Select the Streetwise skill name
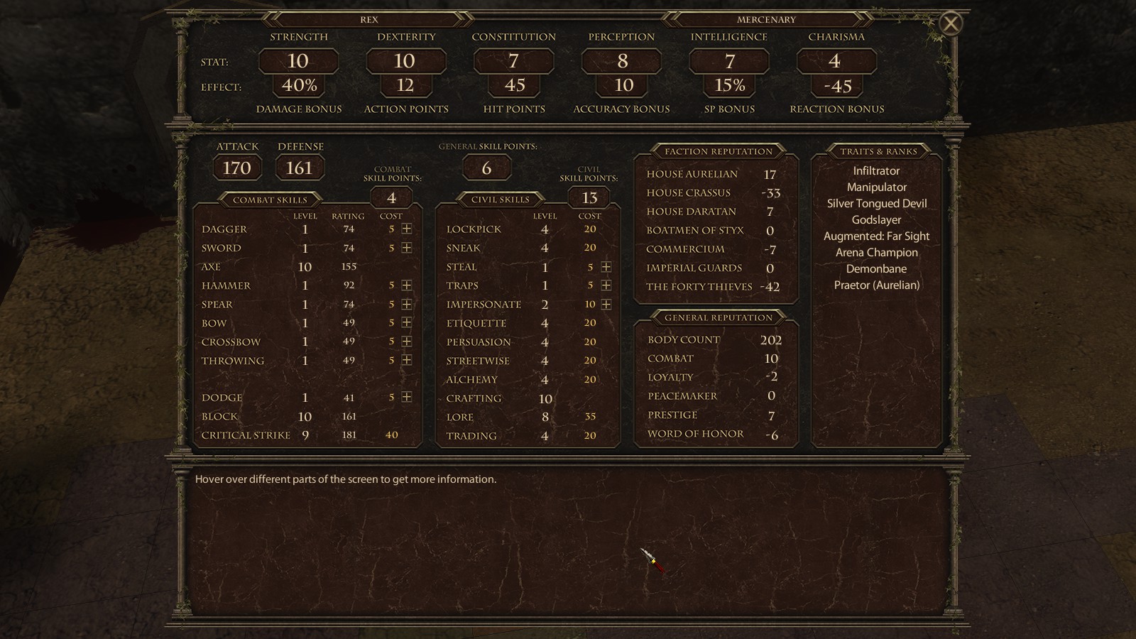The width and height of the screenshot is (1136, 639). click(478, 361)
